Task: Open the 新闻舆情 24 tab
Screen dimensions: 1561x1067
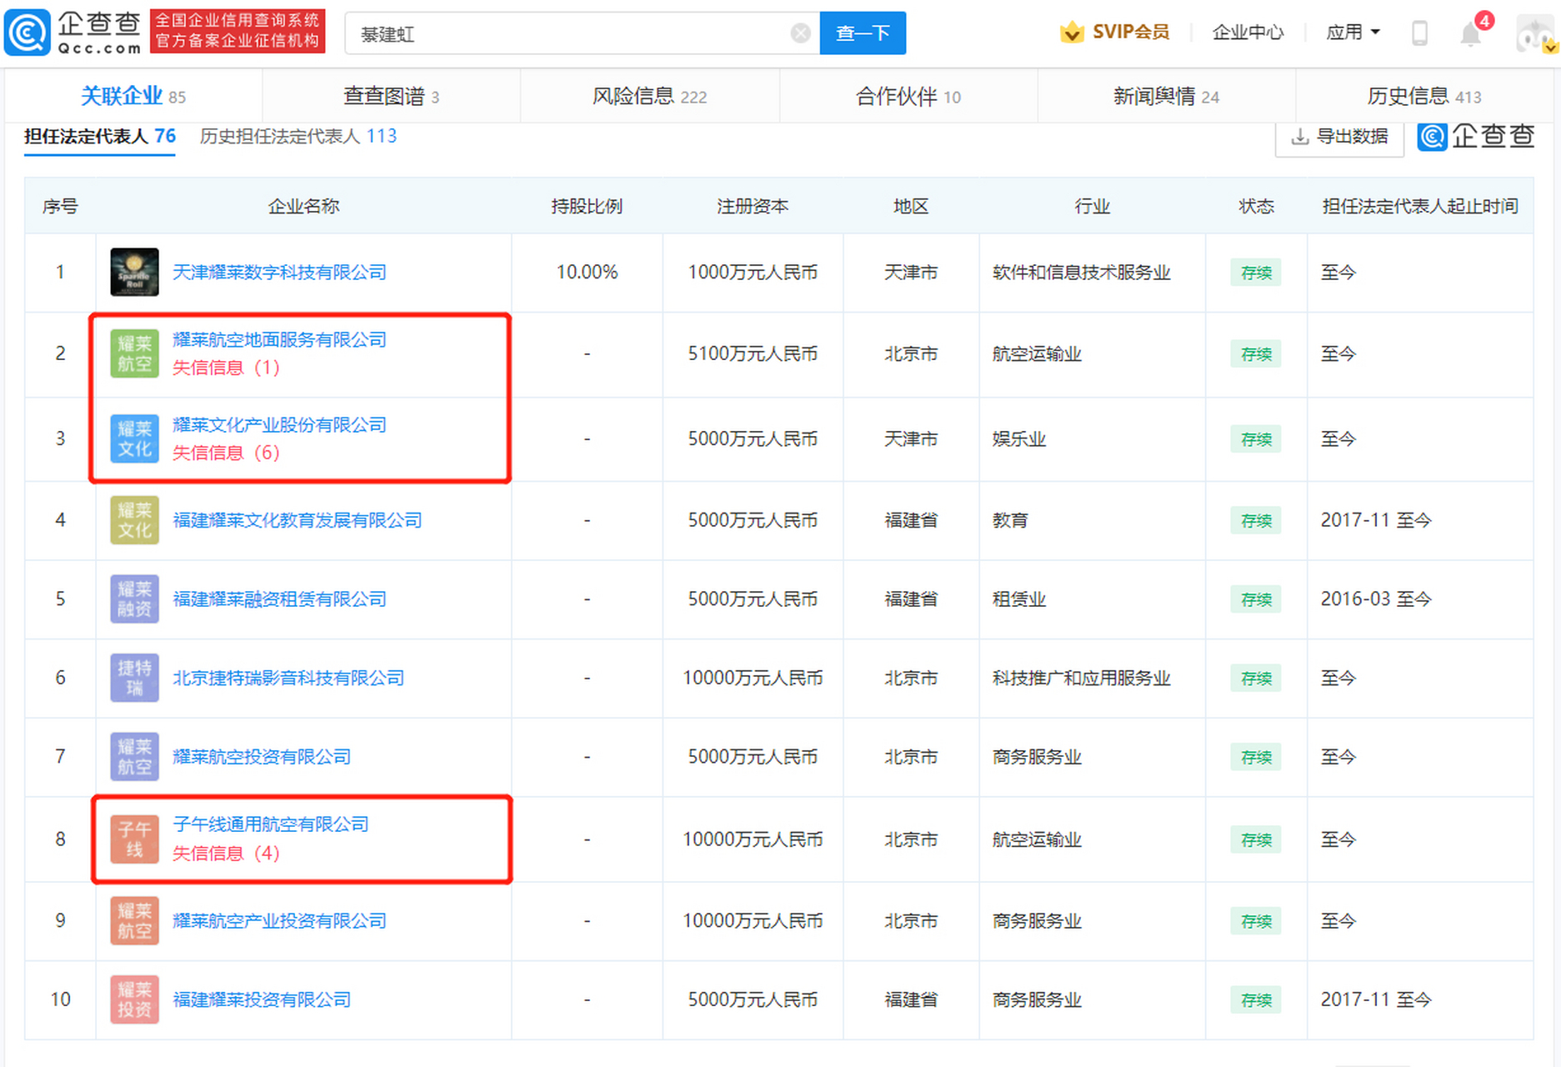Action: [1166, 97]
